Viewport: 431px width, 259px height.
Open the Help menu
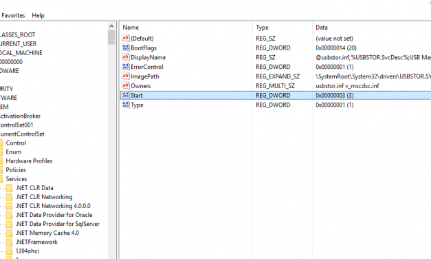[38, 15]
